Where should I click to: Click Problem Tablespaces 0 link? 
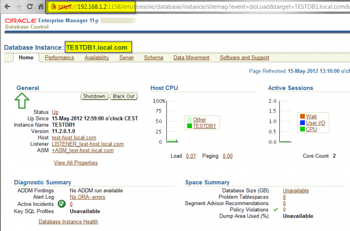(x=284, y=197)
